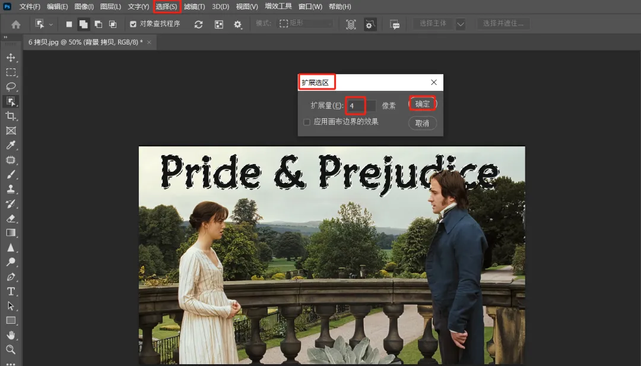
Task: Open the 选择(S) menu
Action: coord(166,7)
